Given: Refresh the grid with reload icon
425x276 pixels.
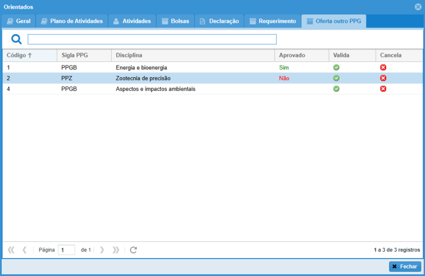Looking at the screenshot, I should pyautogui.click(x=133, y=250).
